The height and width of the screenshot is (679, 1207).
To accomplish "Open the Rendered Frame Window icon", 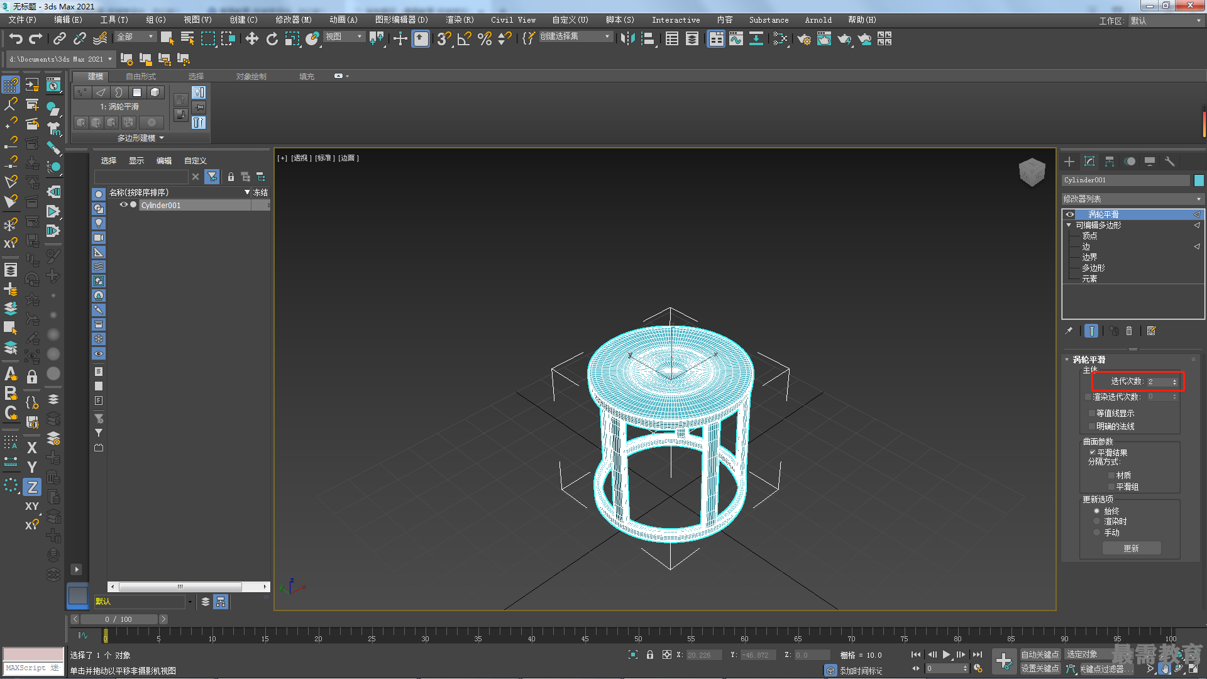I will pyautogui.click(x=824, y=39).
